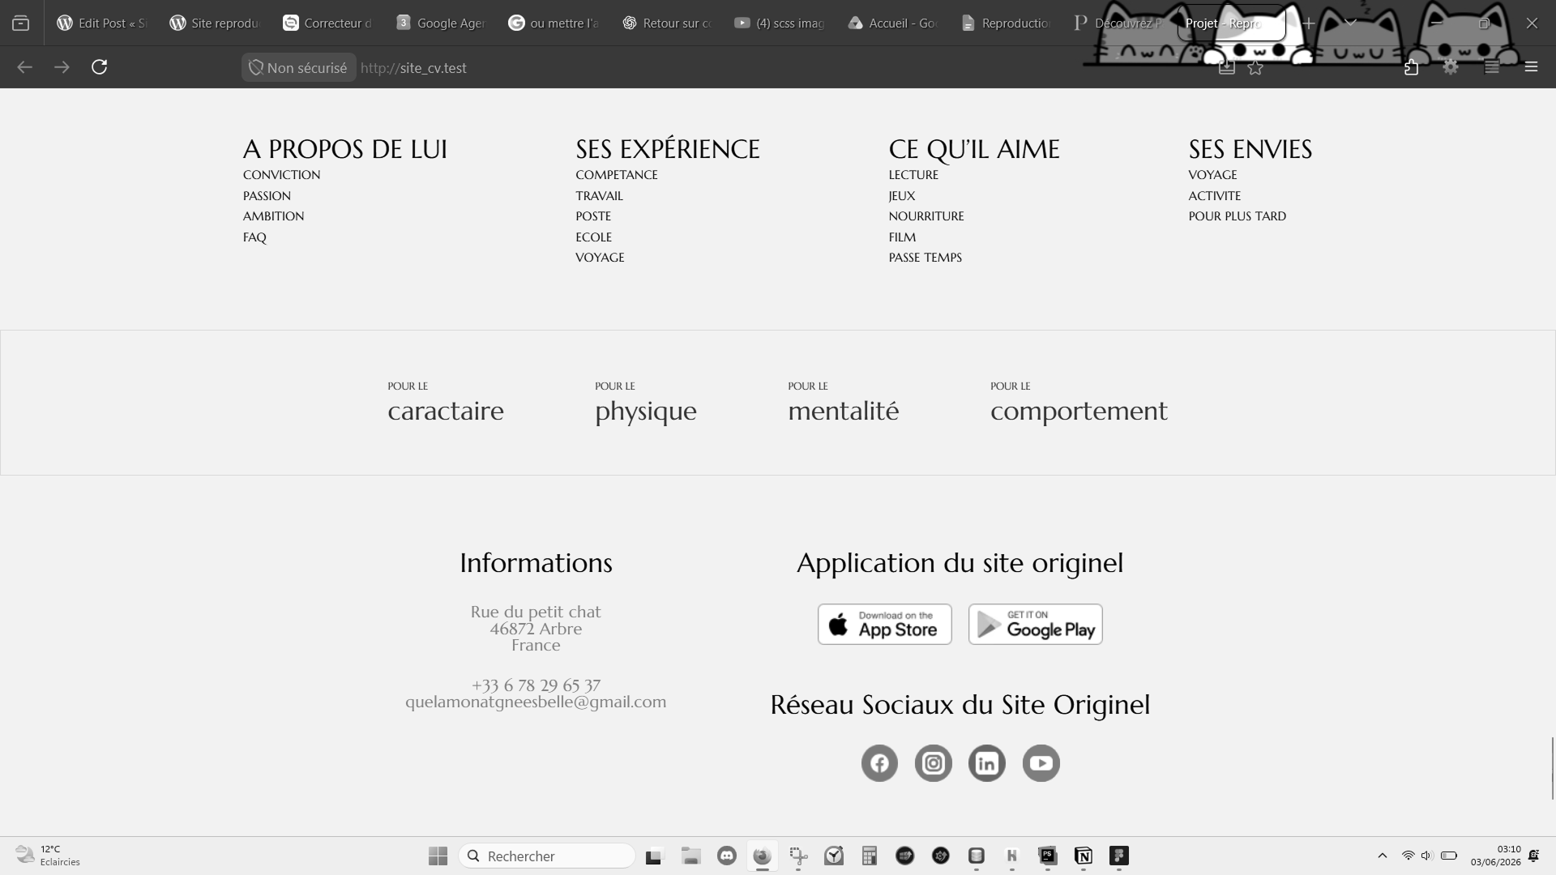This screenshot has width=1556, height=875.
Task: Switch to the ou mettre l'a tab
Action: (554, 23)
